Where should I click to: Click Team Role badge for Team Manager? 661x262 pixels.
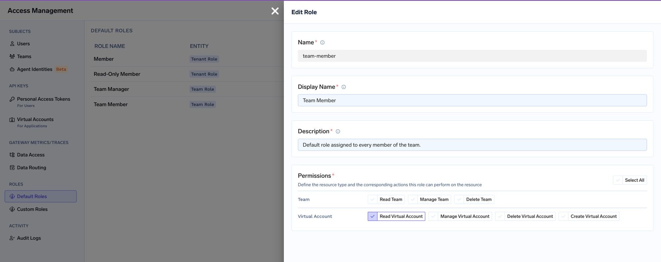(203, 89)
